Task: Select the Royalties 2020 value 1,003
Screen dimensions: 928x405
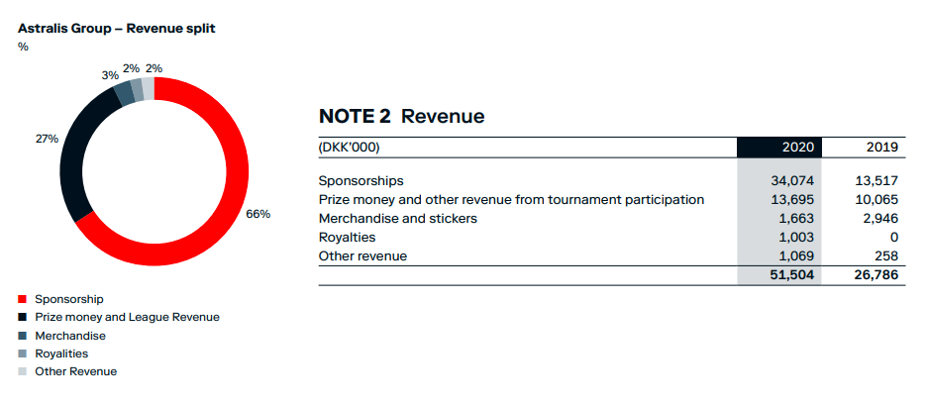Action: [796, 238]
